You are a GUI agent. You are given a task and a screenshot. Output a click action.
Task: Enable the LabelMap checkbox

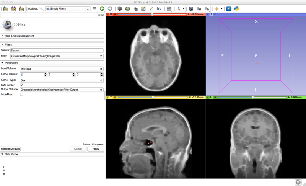pyautogui.click(x=21, y=94)
